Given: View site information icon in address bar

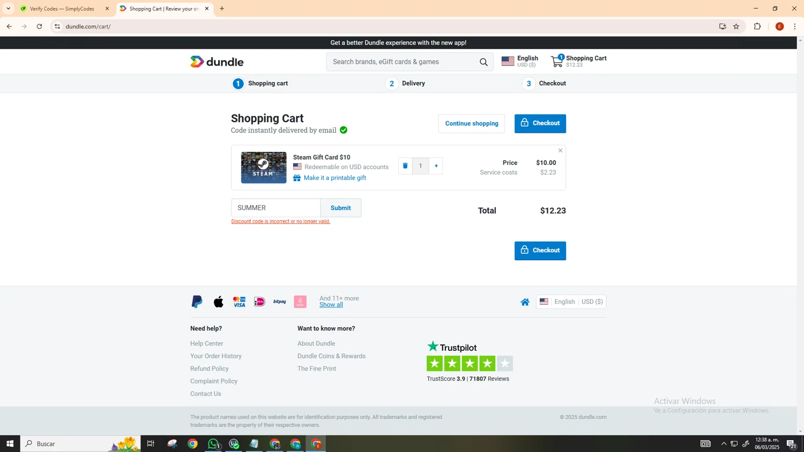Looking at the screenshot, I should tap(57, 26).
